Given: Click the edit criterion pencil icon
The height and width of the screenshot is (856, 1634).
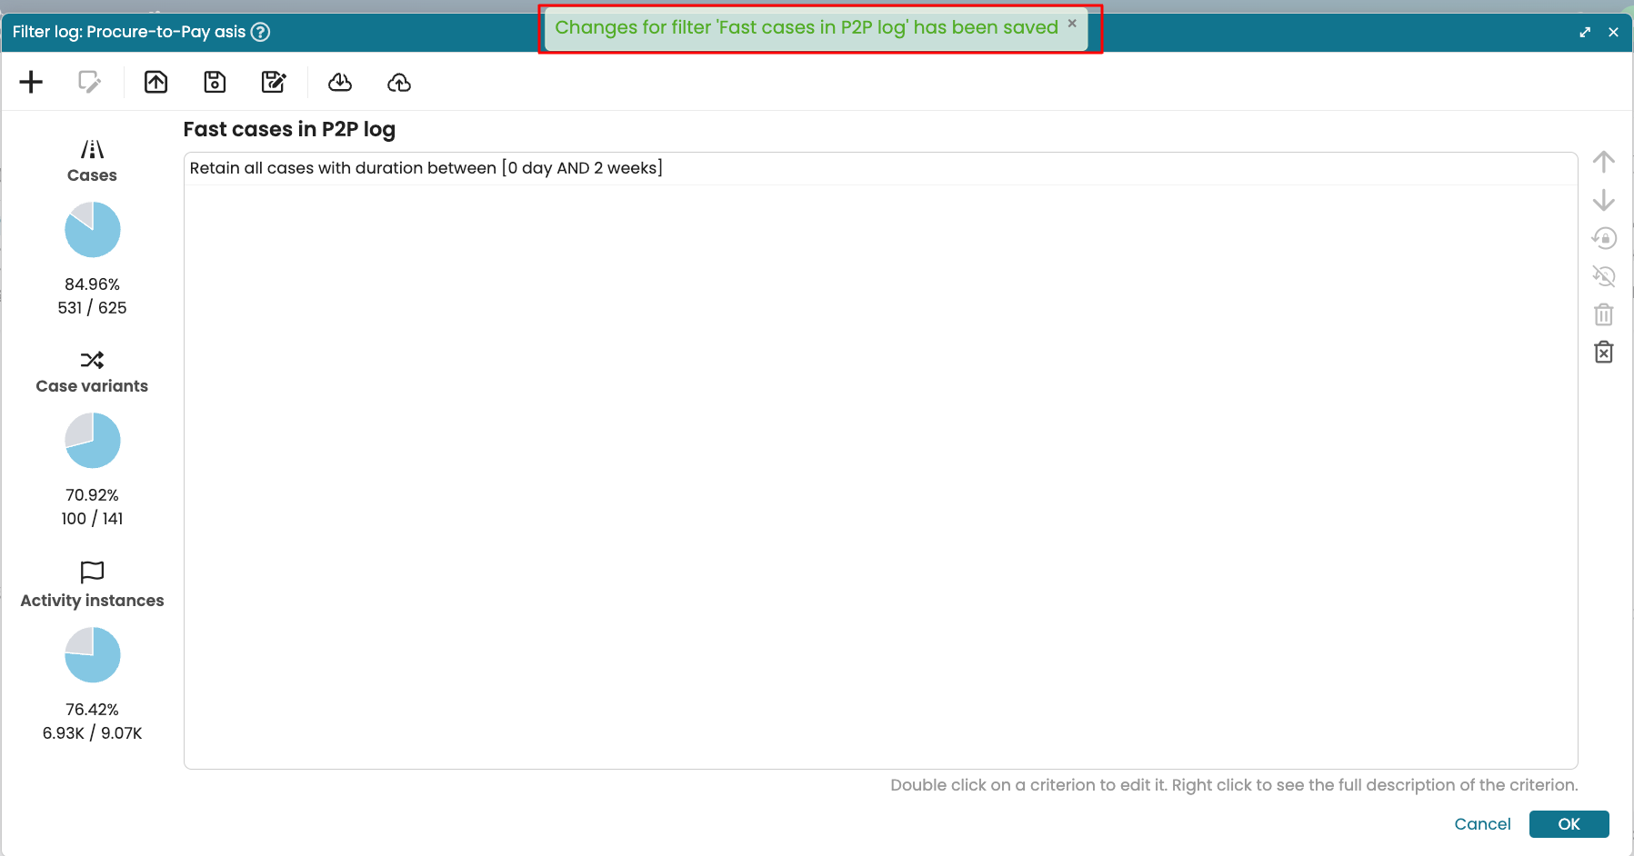Looking at the screenshot, I should 89,83.
